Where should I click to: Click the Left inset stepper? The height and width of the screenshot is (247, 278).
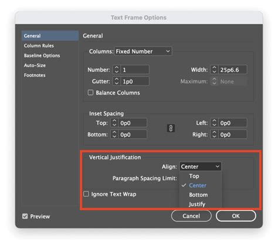(214, 123)
